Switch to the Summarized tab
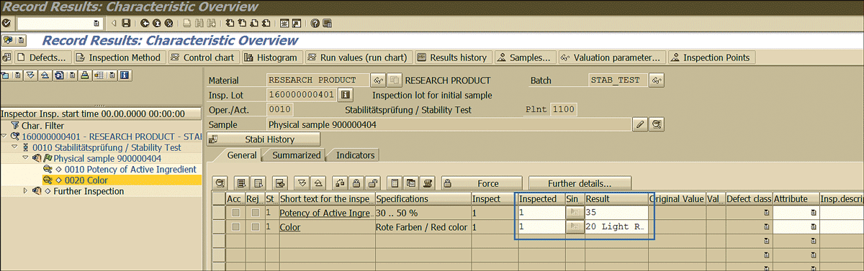Viewport: 864px width, 271px height. (296, 155)
